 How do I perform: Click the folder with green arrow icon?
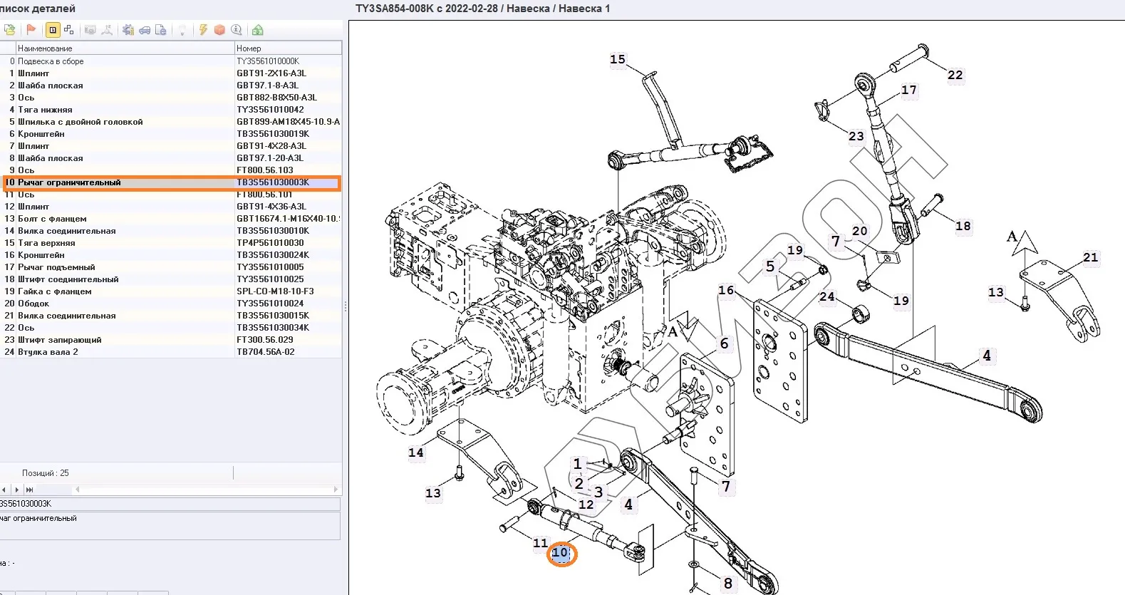10,30
